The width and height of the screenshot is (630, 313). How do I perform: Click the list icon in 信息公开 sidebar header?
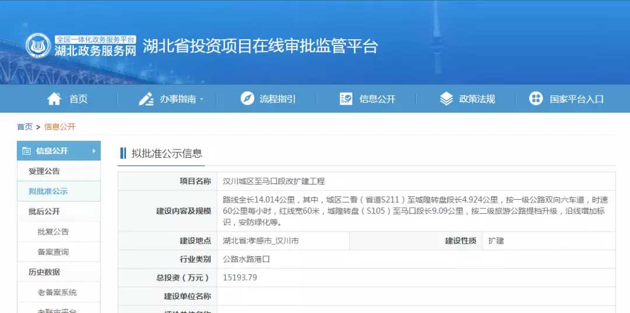26,151
